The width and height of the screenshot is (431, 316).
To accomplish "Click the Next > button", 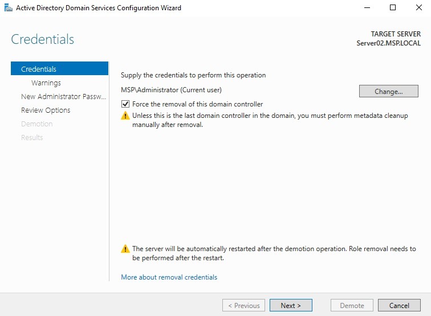I will click(x=291, y=305).
